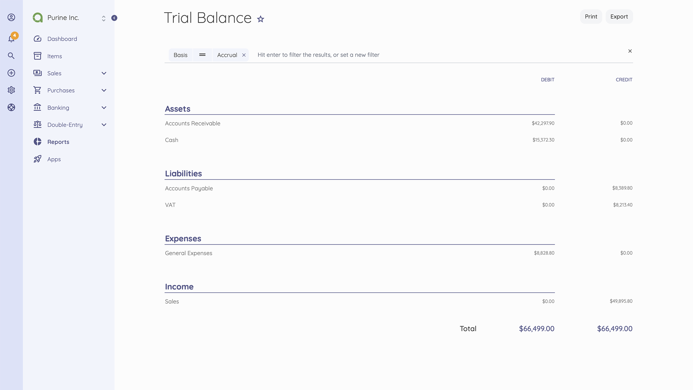Viewport: 693px width, 390px height.
Task: Expand the Purchases section
Action: (104, 90)
